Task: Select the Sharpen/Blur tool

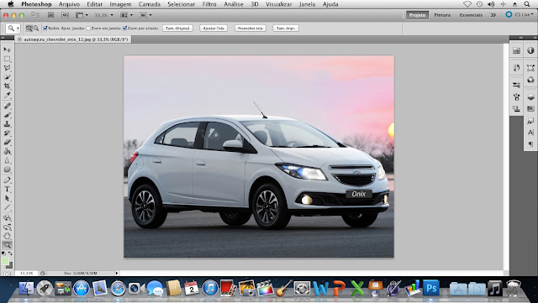Action: [7, 160]
